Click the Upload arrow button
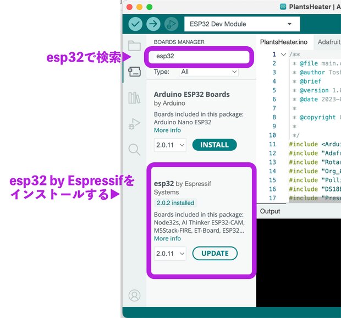The height and width of the screenshot is (318, 341). pyautogui.click(x=153, y=24)
